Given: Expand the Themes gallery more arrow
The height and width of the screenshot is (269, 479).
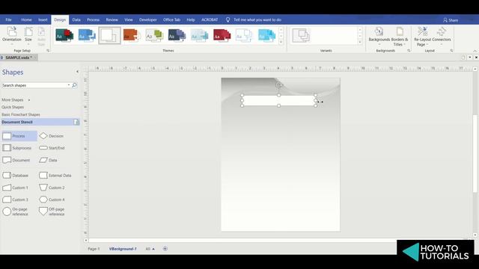Looking at the screenshot, I should point(281,42).
